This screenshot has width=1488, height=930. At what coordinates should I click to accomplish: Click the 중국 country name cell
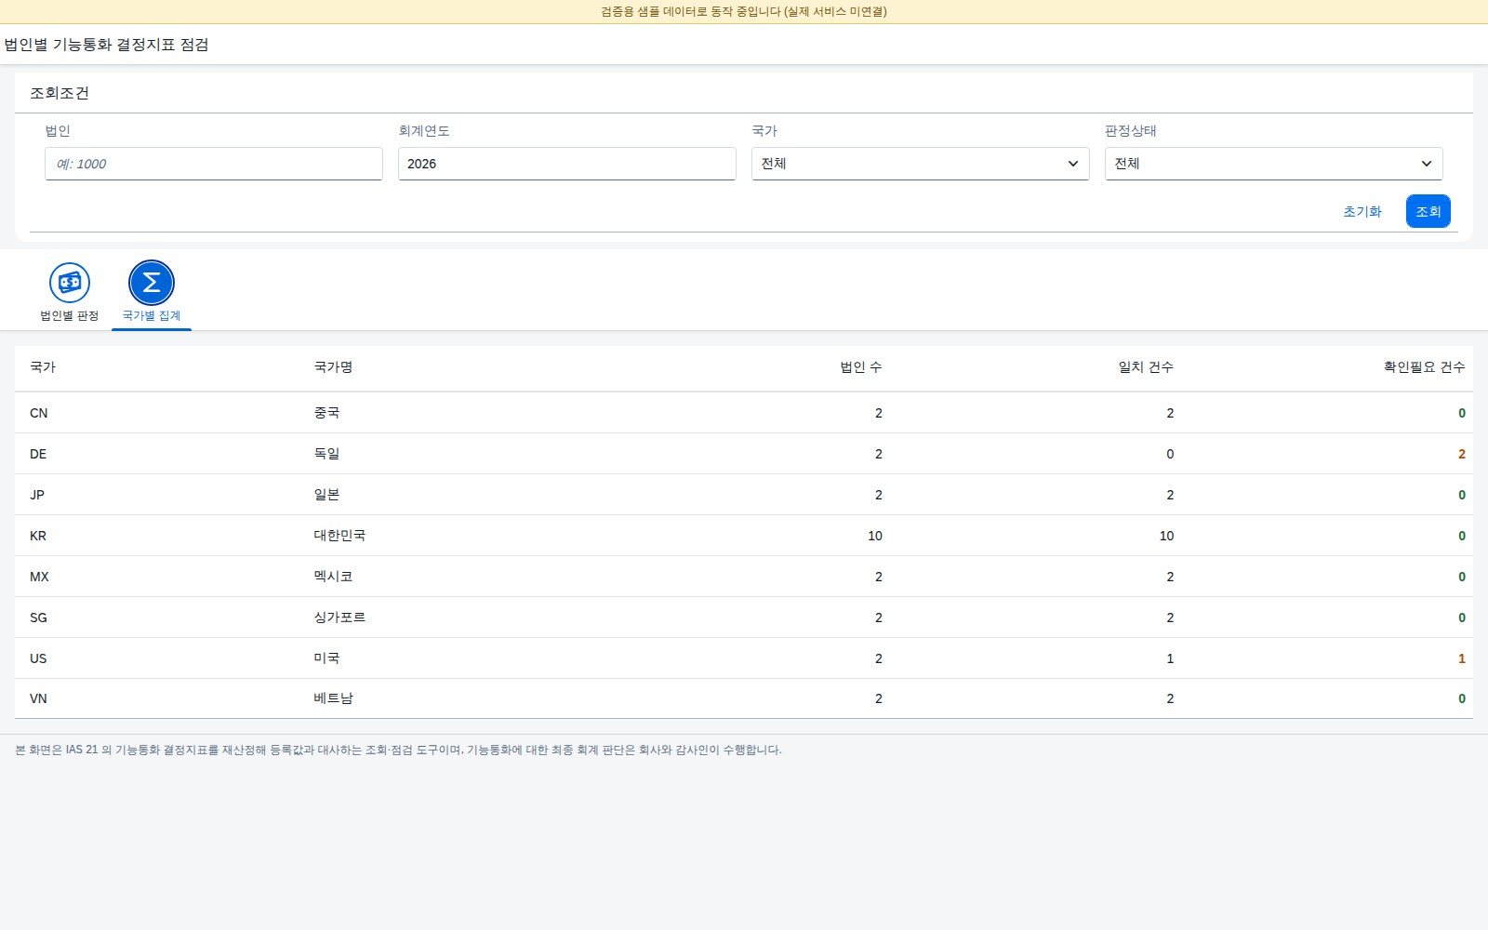coord(326,413)
